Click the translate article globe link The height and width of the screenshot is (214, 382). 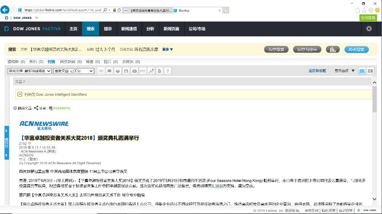23,108
